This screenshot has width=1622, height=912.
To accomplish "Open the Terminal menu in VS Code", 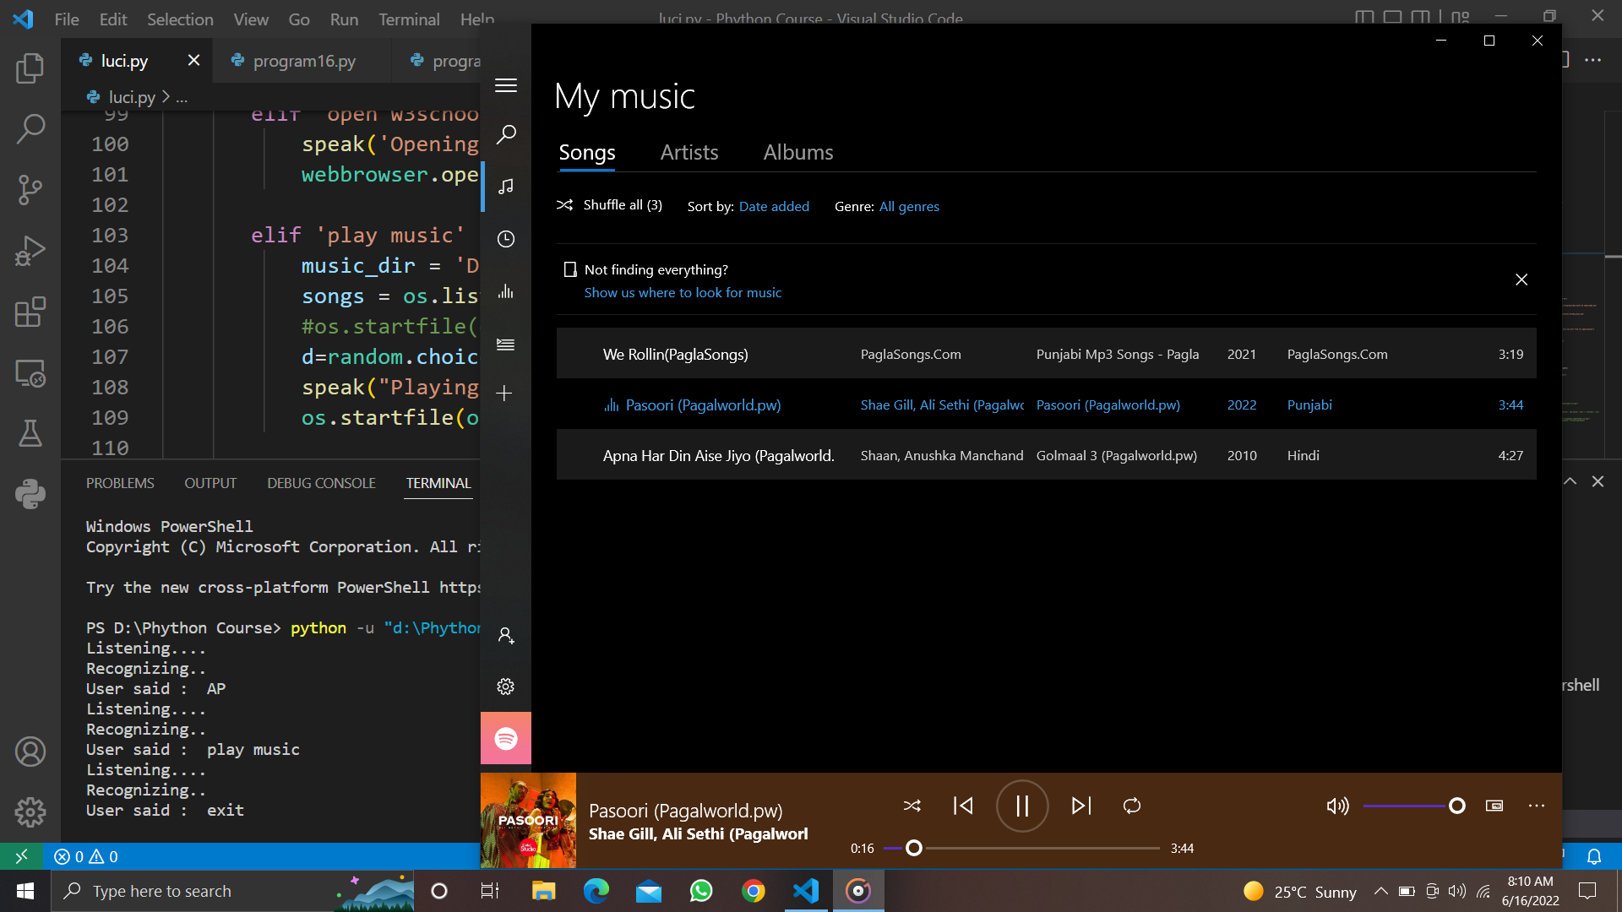I will pyautogui.click(x=409, y=19).
